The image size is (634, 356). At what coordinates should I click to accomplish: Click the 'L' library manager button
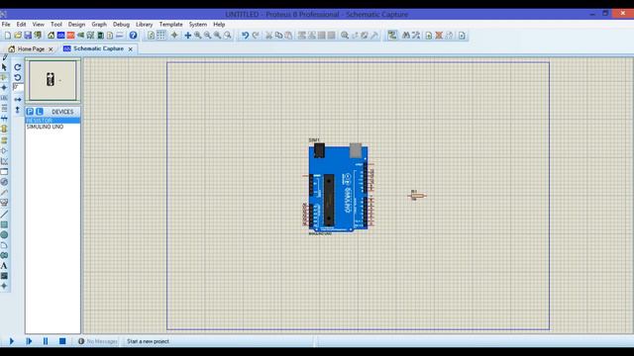click(x=40, y=112)
